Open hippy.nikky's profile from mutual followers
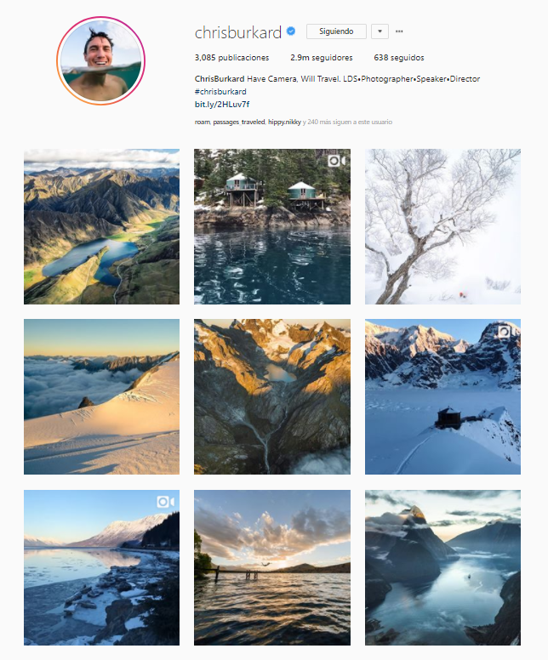Viewport: 548px width, 660px height. (284, 122)
